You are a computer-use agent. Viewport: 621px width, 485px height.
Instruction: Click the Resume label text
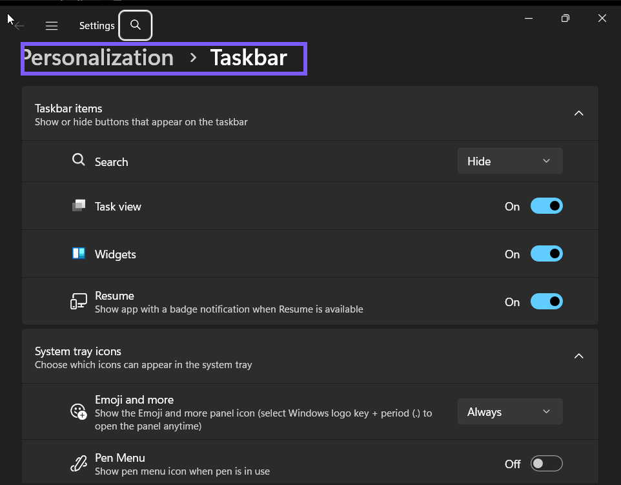114,296
